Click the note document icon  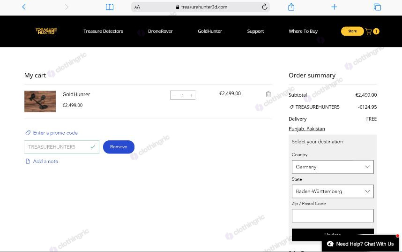(28, 161)
